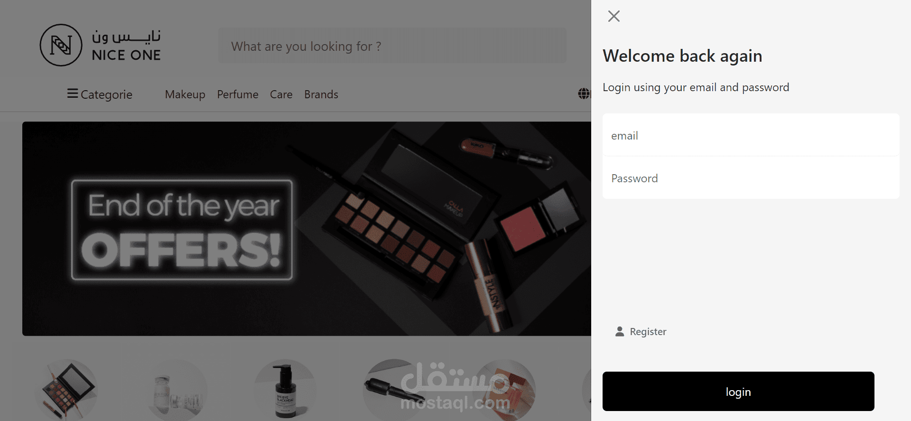
Task: Open the Perfume menu item
Action: [x=238, y=94]
